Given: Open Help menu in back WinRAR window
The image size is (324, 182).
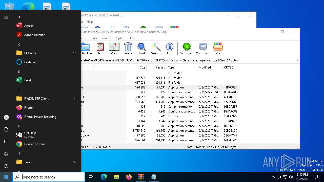Looking at the screenshot, I should coord(90,22).
